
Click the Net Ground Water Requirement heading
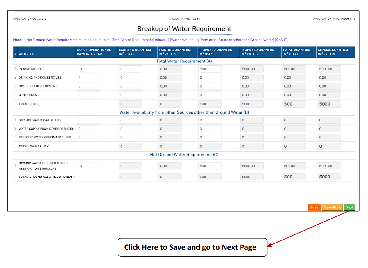pyautogui.click(x=184, y=155)
